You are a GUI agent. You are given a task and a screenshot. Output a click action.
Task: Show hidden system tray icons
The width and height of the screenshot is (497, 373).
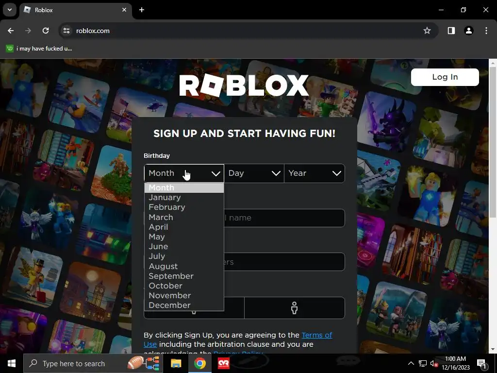[411, 363]
